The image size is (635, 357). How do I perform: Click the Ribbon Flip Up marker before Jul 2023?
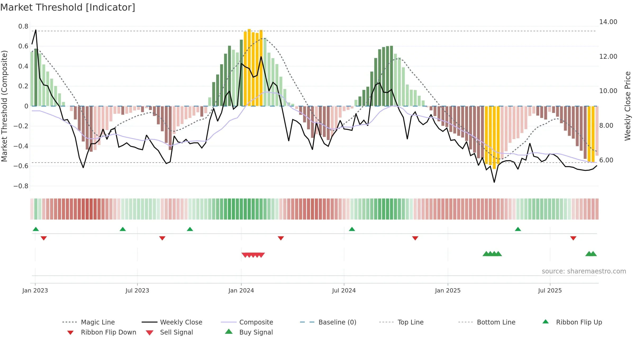[x=123, y=229]
